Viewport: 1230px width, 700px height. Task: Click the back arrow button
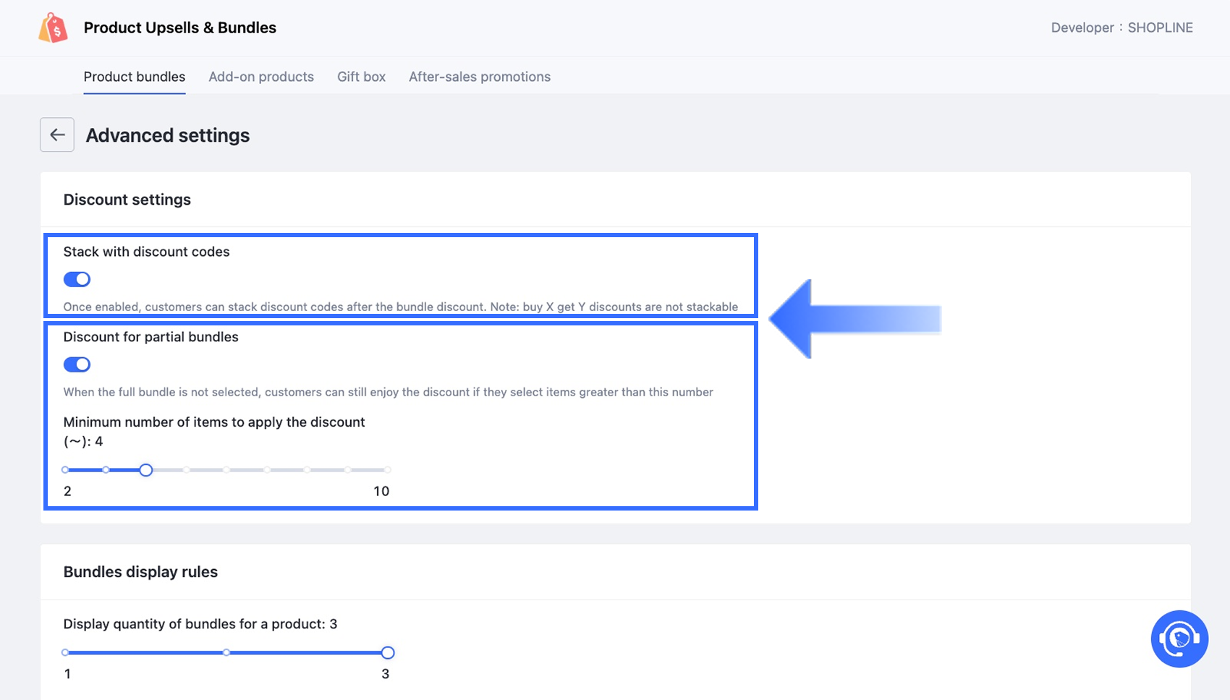tap(57, 135)
